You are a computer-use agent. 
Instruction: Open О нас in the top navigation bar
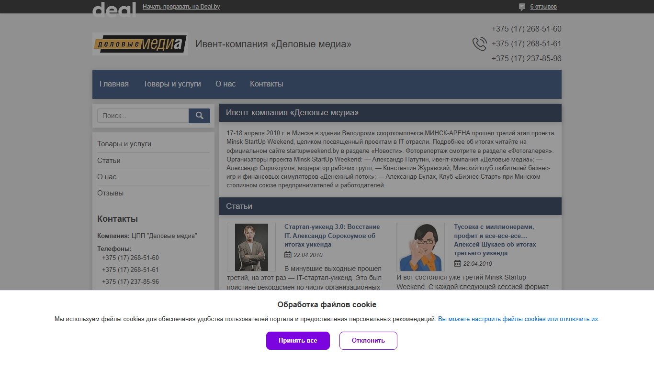226,84
